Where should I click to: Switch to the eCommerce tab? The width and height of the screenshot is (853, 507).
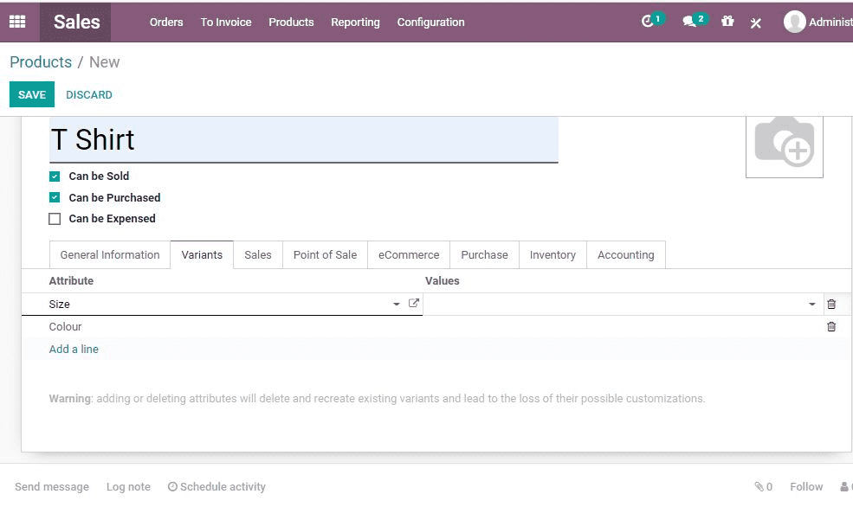pos(409,255)
